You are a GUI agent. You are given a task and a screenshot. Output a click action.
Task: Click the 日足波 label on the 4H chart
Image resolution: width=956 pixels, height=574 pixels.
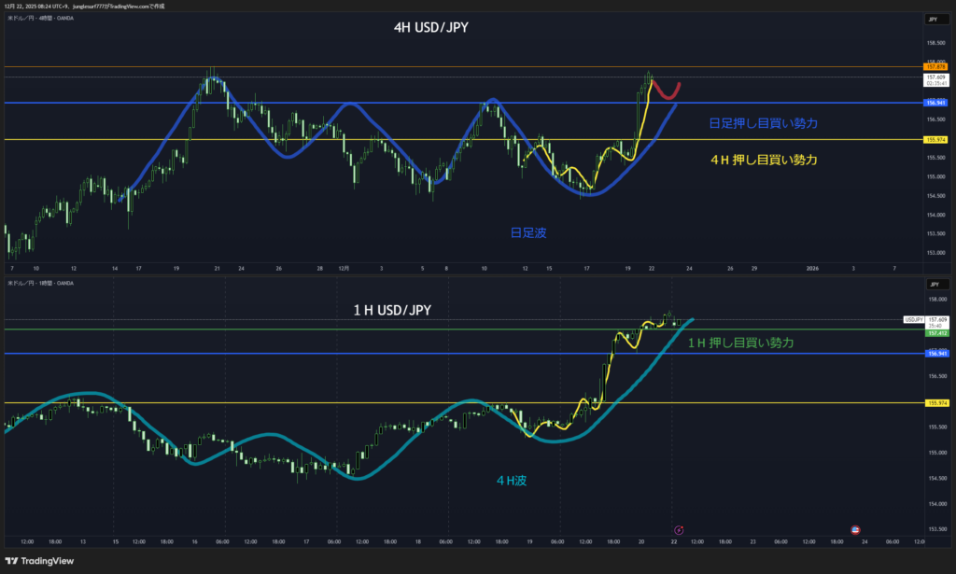(528, 232)
